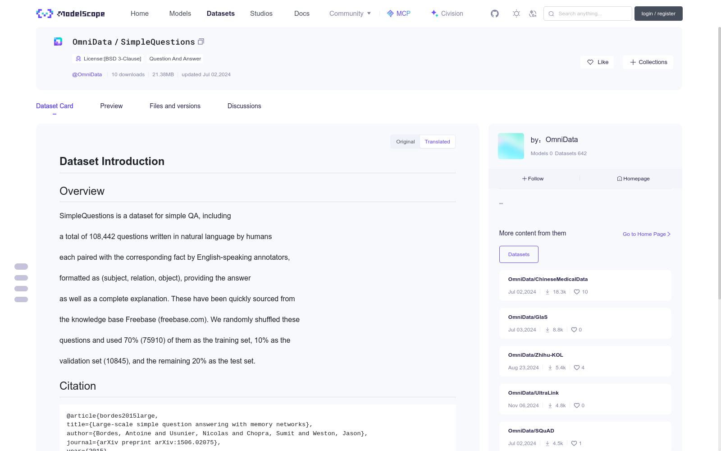
Task: Click heart icon on GlaS card
Action: click(x=574, y=330)
